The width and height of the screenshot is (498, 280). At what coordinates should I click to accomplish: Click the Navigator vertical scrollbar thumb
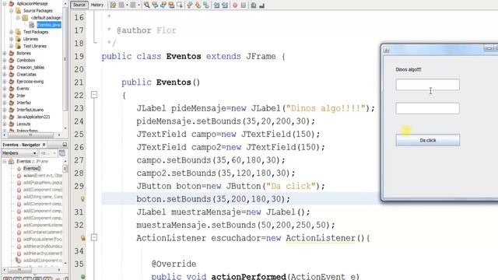[65, 169]
